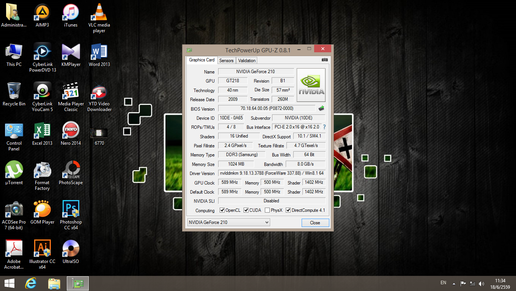Enable the PhysX checkbox
Image resolution: width=516 pixels, height=291 pixels.
[267, 210]
